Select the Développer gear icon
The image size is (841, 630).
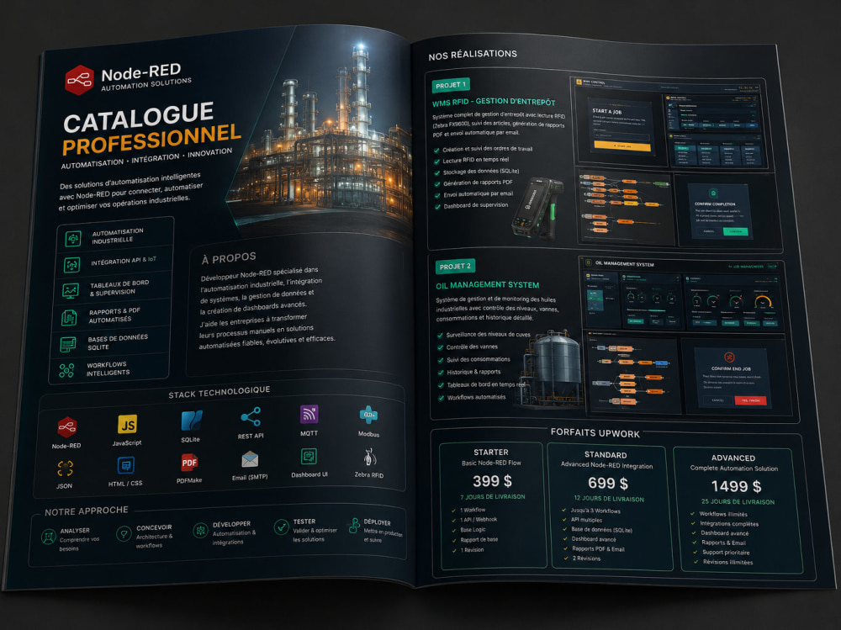click(x=201, y=530)
